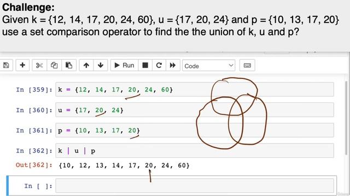Select cell In [361] defining p

pyautogui.click(x=195, y=130)
